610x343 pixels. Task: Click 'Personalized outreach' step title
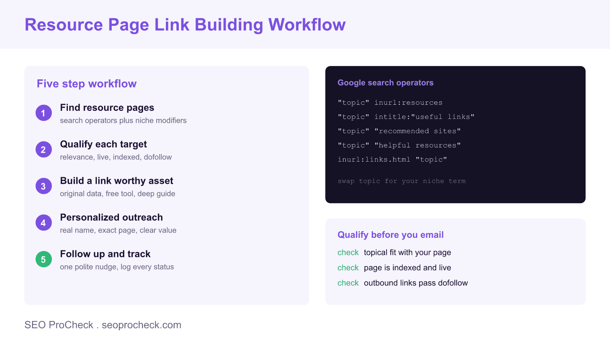(x=111, y=218)
